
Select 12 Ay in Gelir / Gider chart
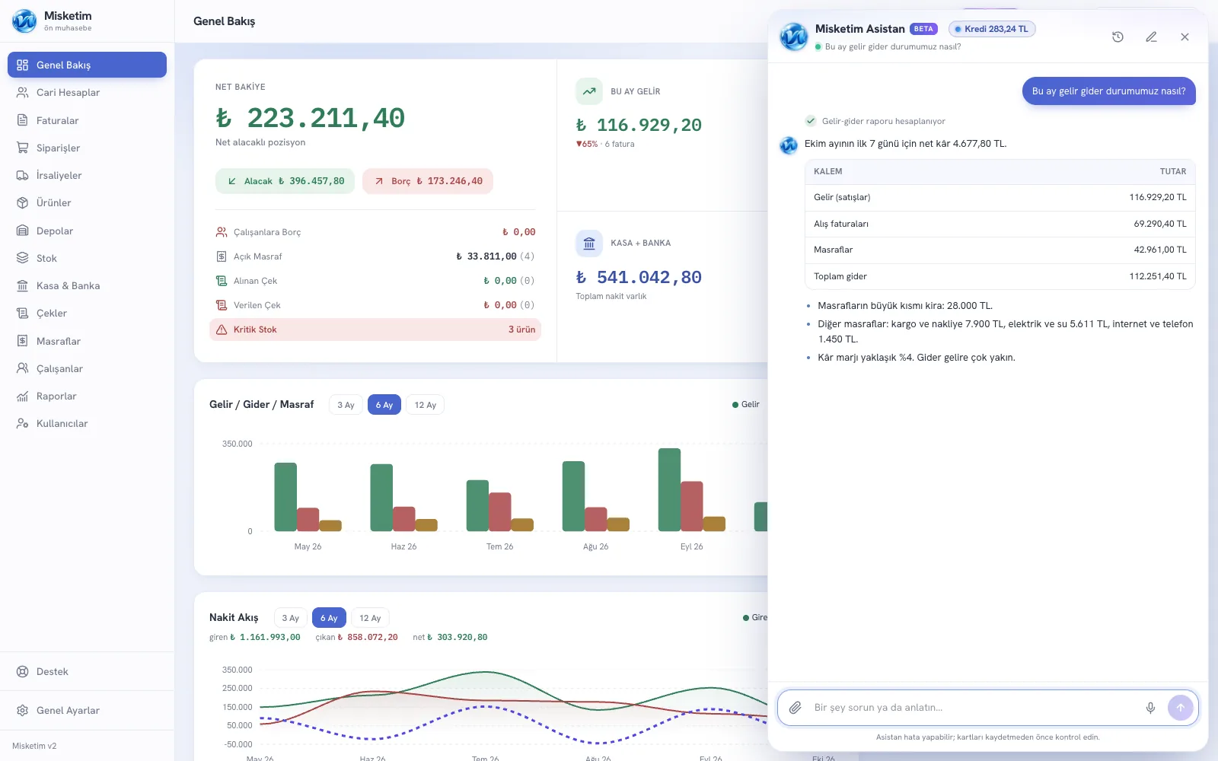[426, 405]
